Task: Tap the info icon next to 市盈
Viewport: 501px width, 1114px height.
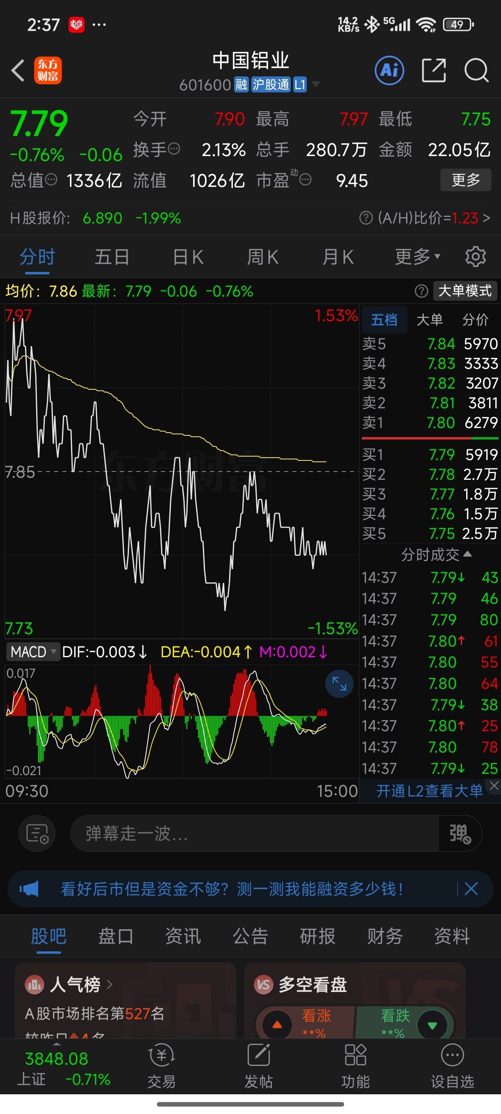Action: [x=305, y=180]
